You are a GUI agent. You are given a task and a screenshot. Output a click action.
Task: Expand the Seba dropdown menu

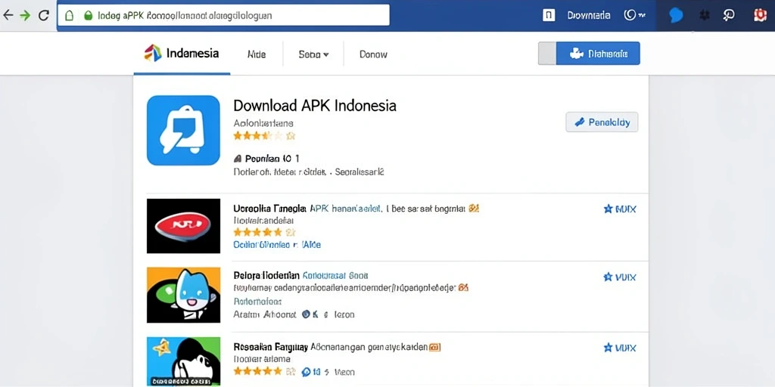click(313, 54)
